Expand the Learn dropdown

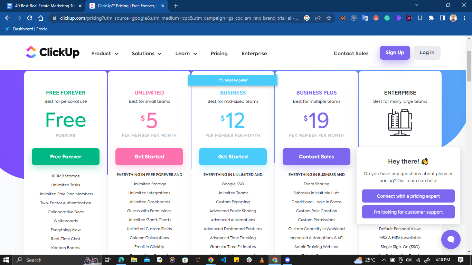click(186, 53)
